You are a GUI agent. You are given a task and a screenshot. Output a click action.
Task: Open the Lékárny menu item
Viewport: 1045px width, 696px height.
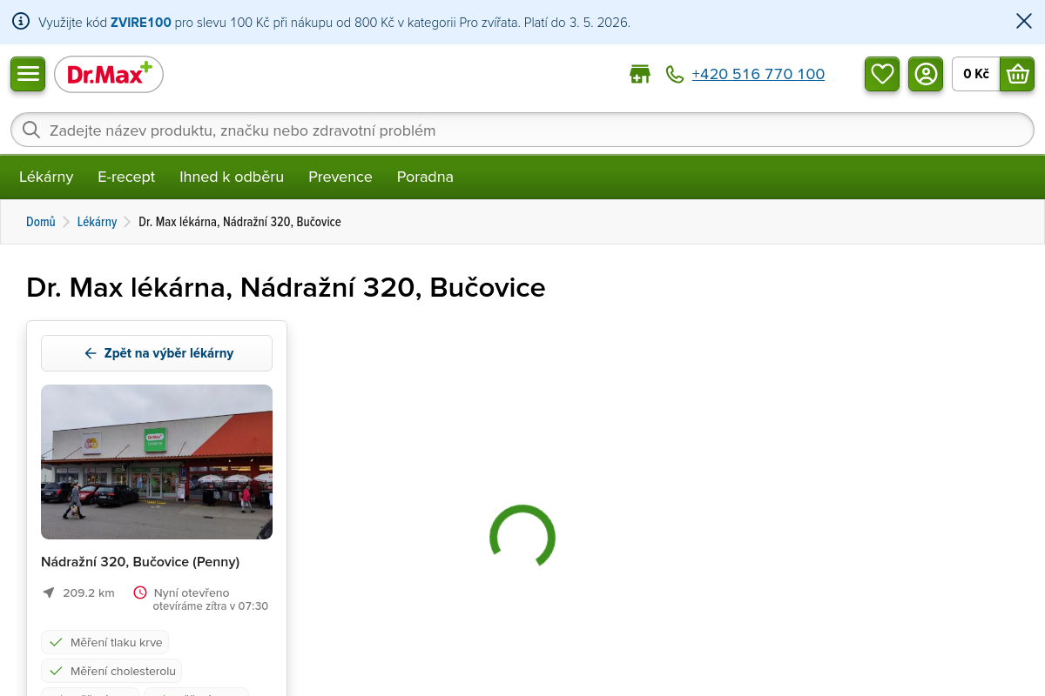[46, 177]
